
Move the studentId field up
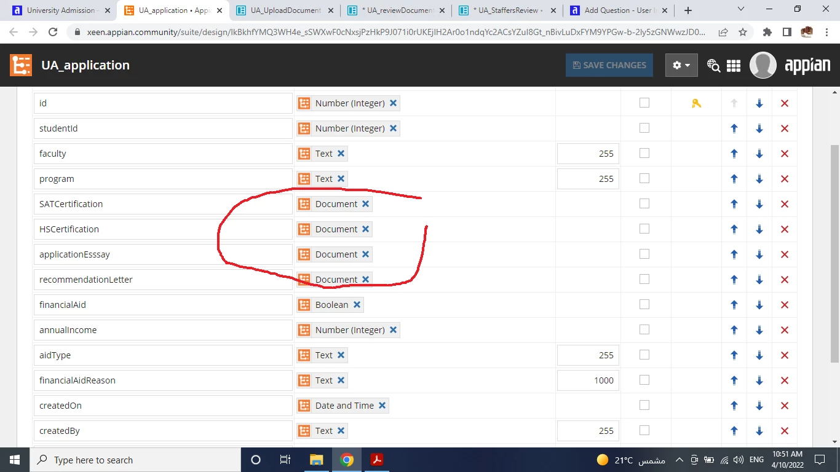(734, 128)
